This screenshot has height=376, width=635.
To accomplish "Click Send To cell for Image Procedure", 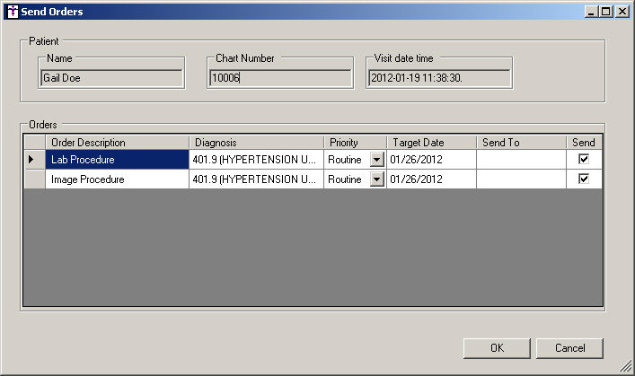I will (x=521, y=179).
